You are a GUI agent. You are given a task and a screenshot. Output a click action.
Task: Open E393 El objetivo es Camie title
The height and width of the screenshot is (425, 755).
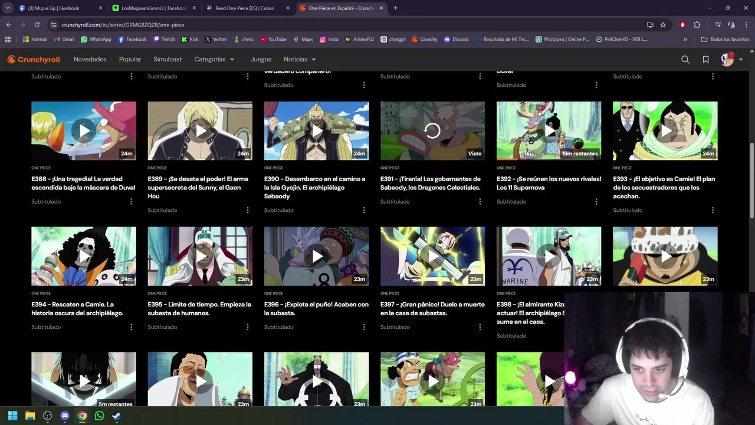[x=664, y=187]
